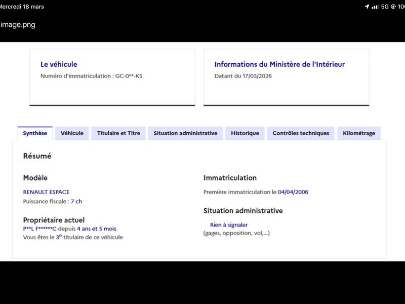Image resolution: width=405 pixels, height=304 pixels.
Task: Click the fiscal power value 7 ch
Action: pos(76,201)
